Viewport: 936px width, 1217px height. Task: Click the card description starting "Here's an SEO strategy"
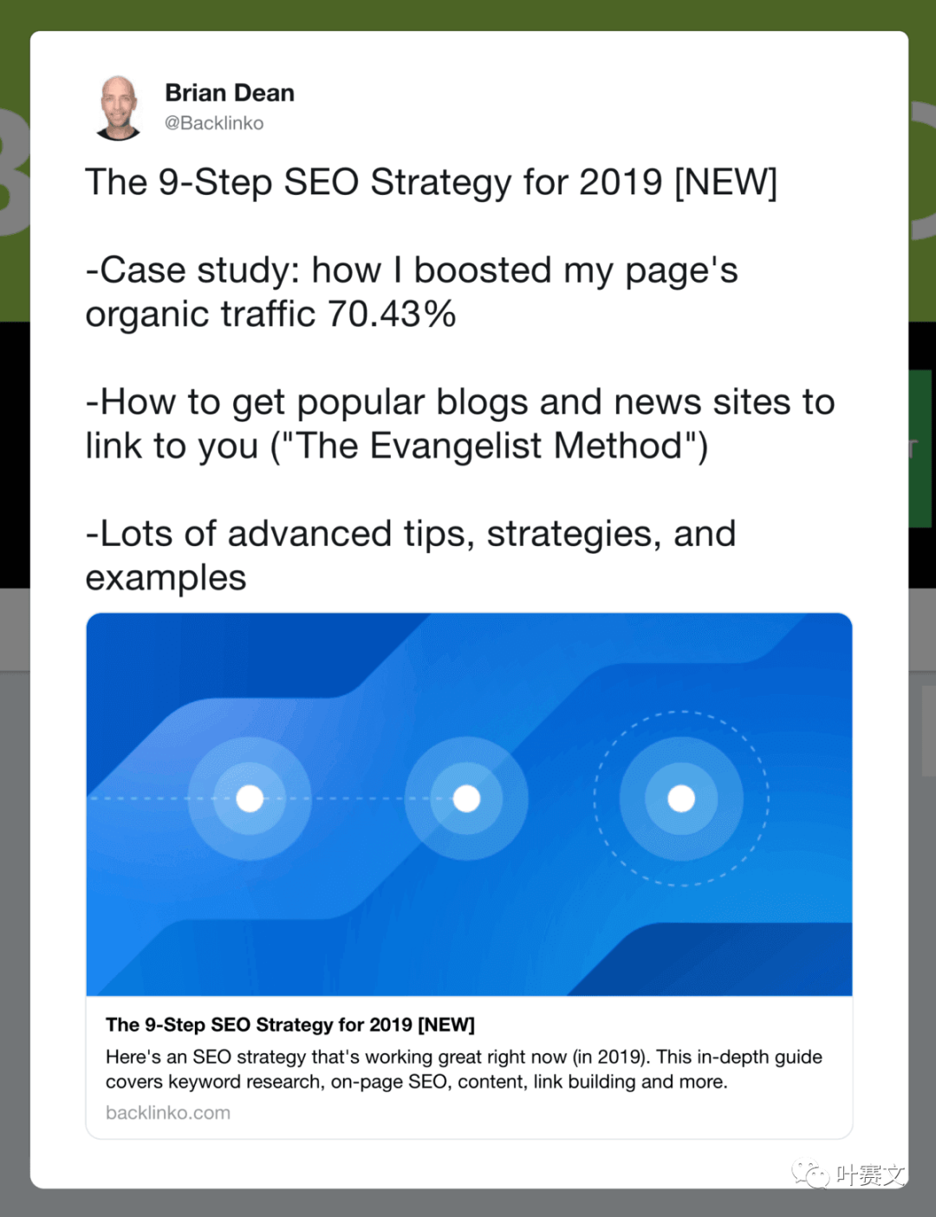tap(464, 1069)
